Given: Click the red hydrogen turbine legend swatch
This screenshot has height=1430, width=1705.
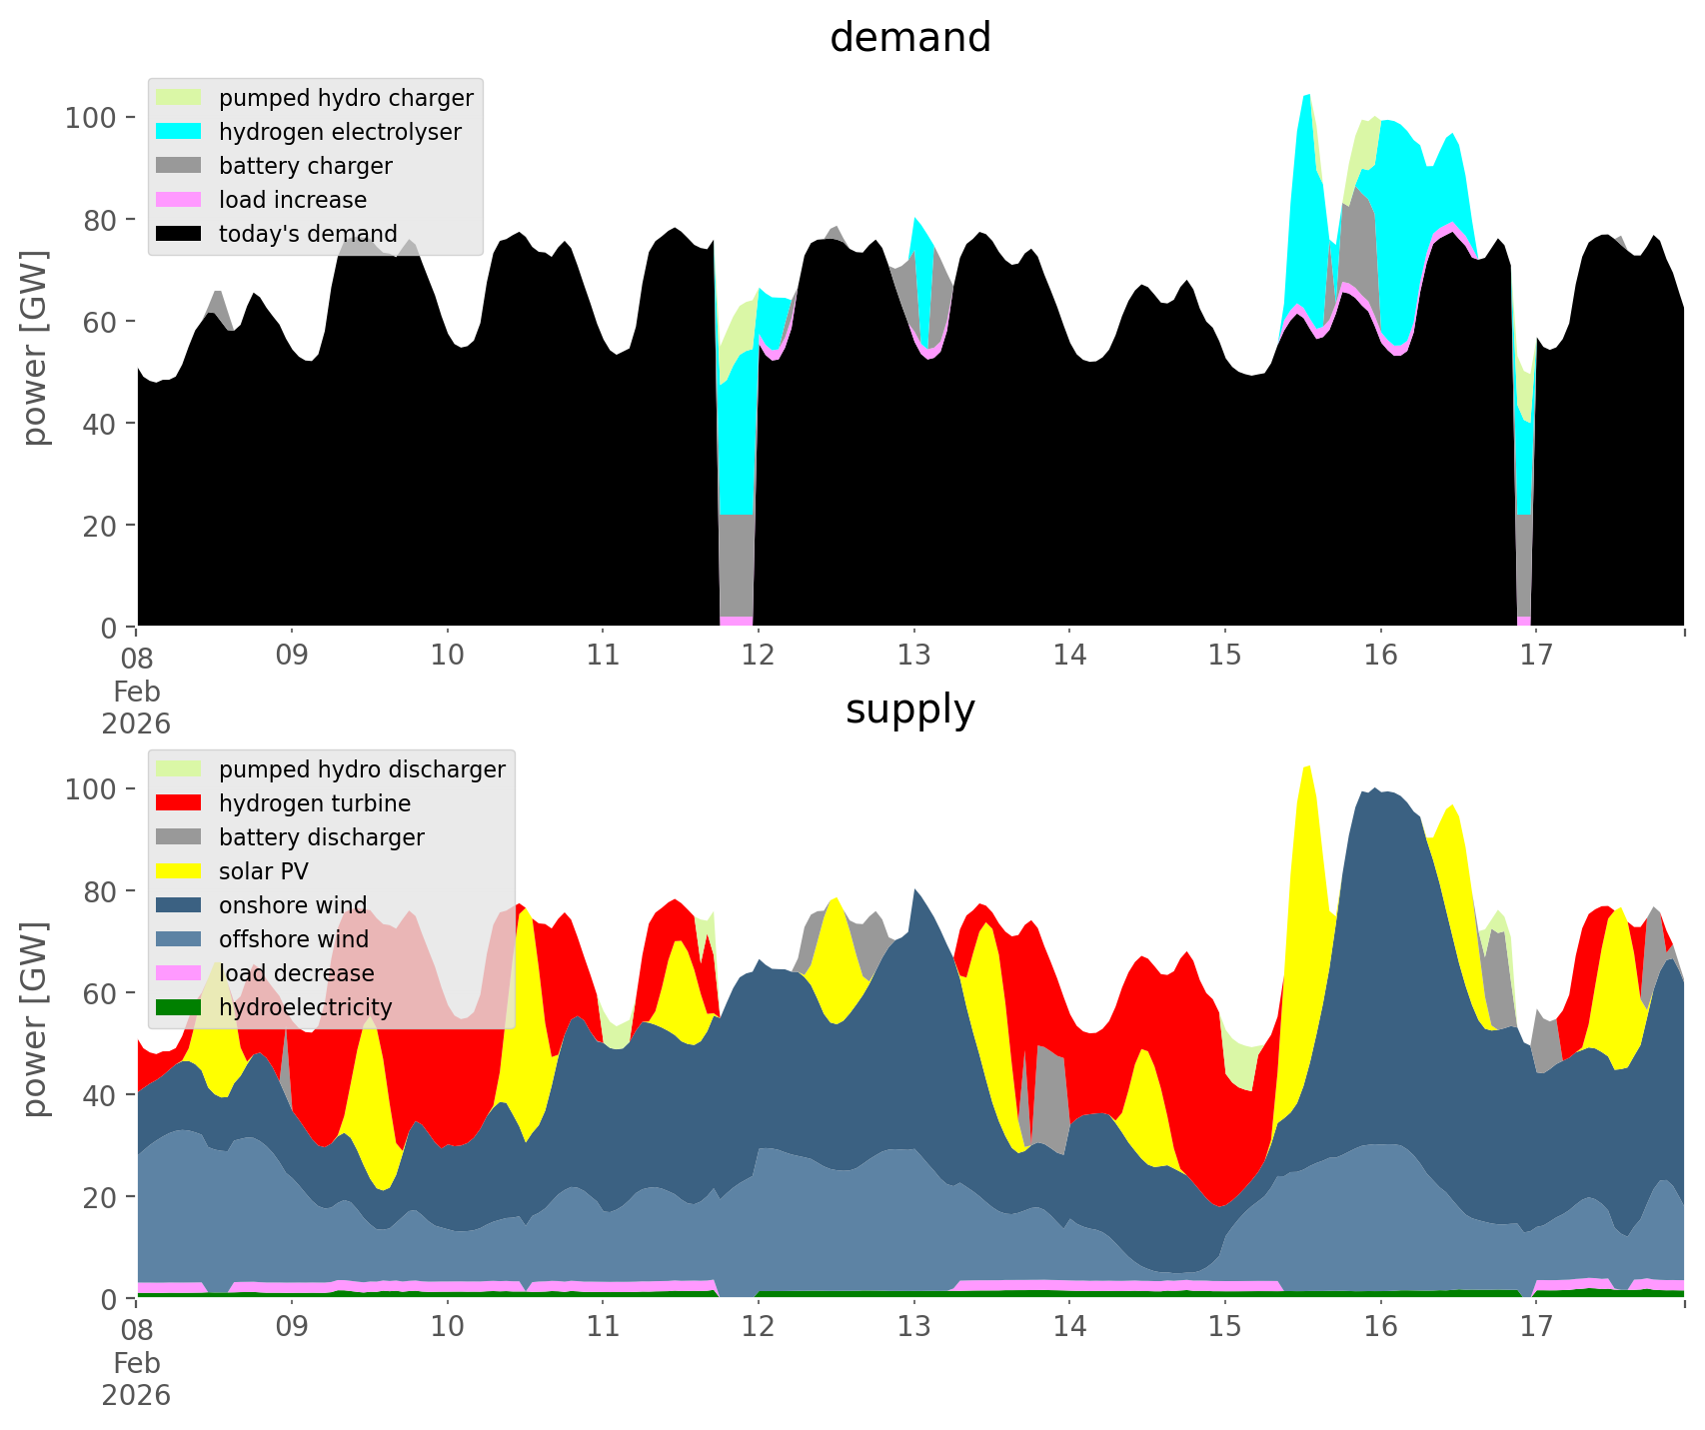Looking at the screenshot, I should 180,803.
